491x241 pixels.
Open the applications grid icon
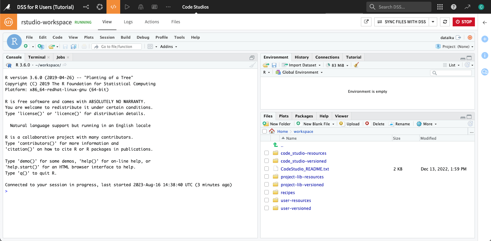(x=440, y=7)
